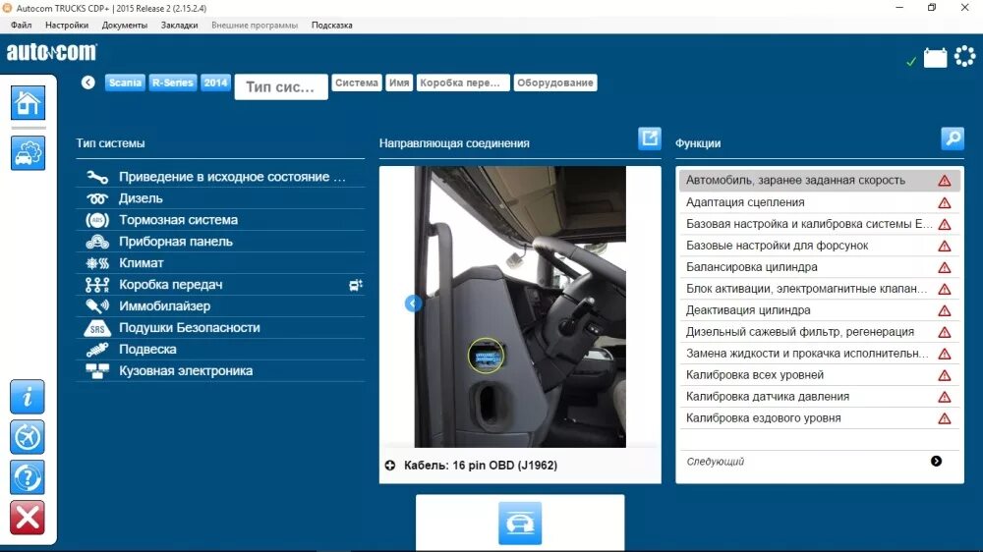Open the vehicle diagnostics car icon
983x552 pixels.
tap(28, 153)
